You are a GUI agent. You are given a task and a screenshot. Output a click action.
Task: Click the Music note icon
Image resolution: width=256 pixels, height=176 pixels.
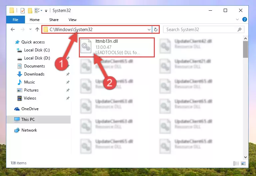(20, 82)
